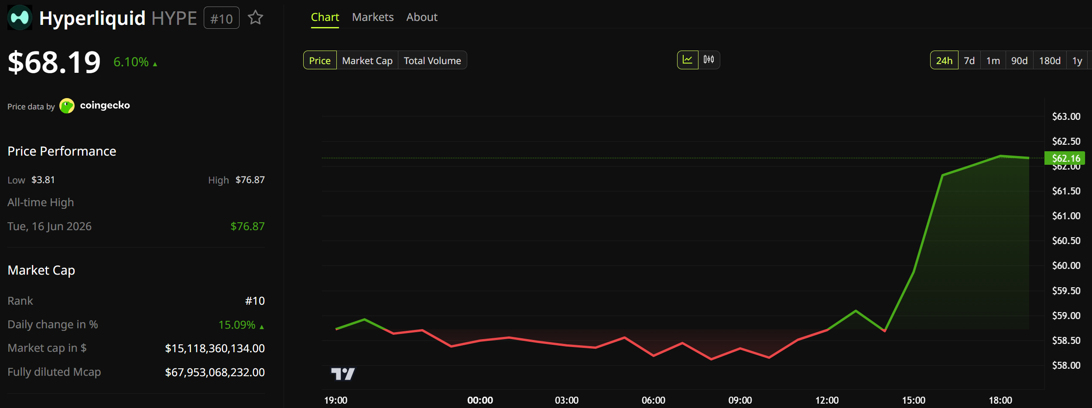Select the 7d time range
This screenshot has width=1092, height=408.
(x=969, y=60)
